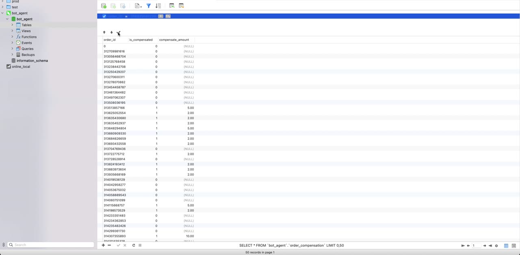The height and width of the screenshot is (255, 520).
Task: Apply changes with bottom checkmark icon
Action: click(119, 245)
